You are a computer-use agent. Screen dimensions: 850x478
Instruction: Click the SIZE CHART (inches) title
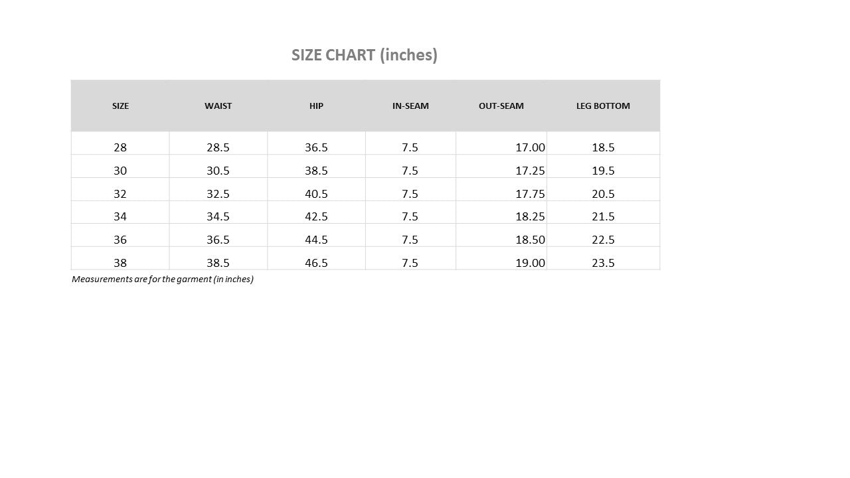365,55
